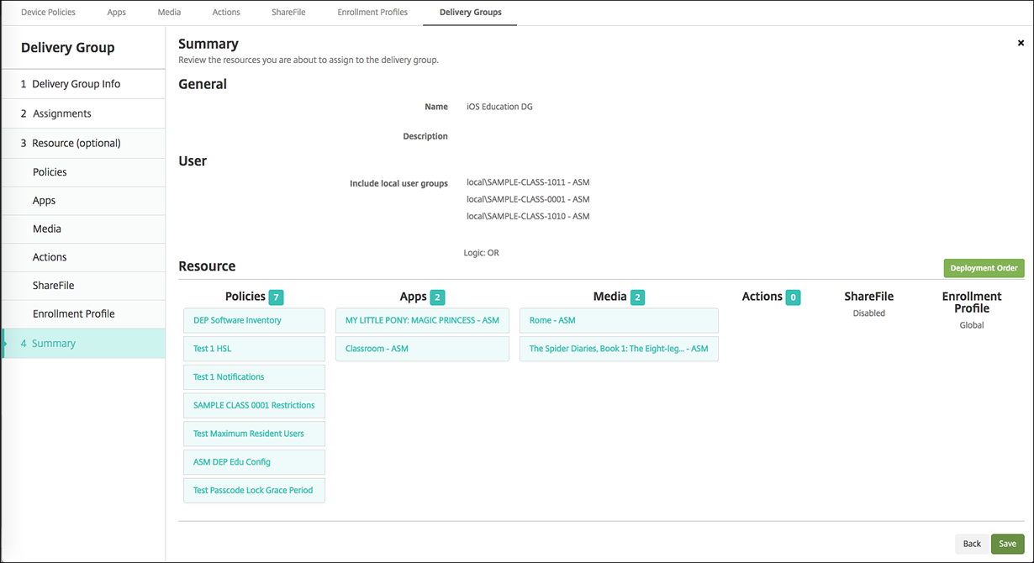Open Test Maximum Resident Users policy
Viewport: 1034px width, 563px height.
[x=254, y=434]
